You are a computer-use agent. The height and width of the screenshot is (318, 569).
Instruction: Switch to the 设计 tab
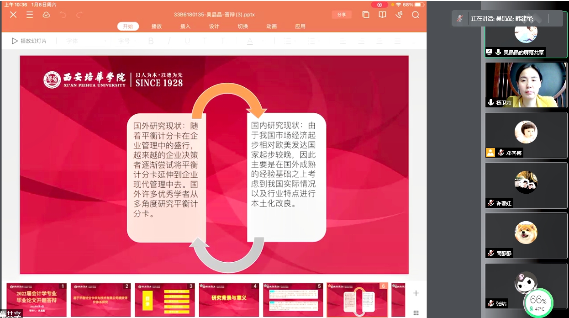(214, 26)
